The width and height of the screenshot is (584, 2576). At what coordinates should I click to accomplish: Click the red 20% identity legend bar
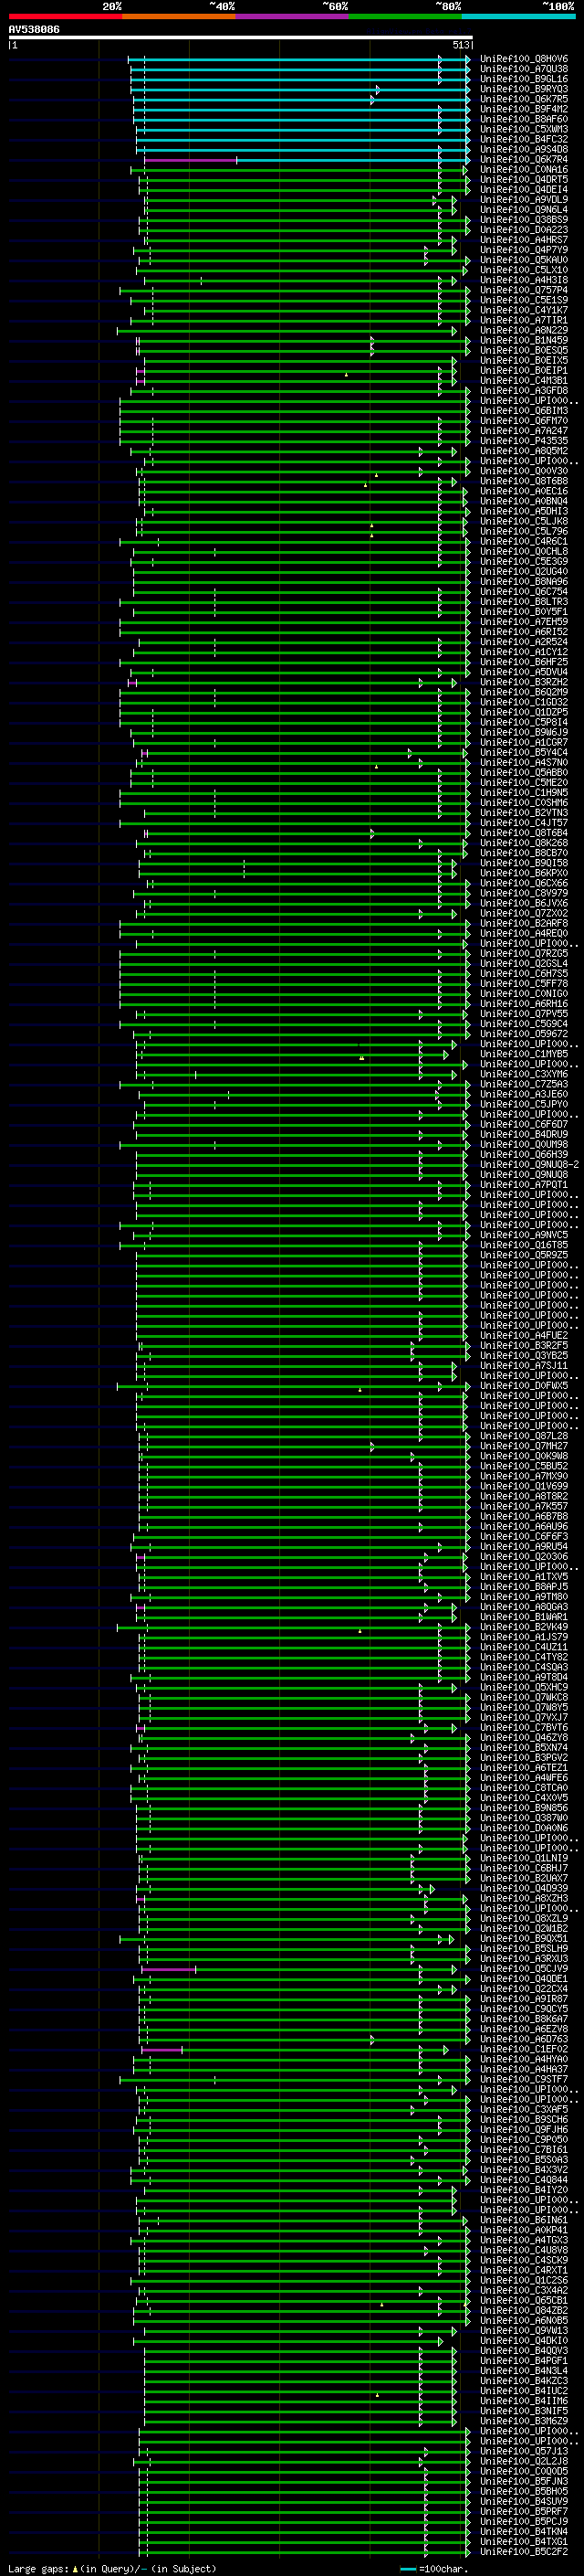coord(65,16)
